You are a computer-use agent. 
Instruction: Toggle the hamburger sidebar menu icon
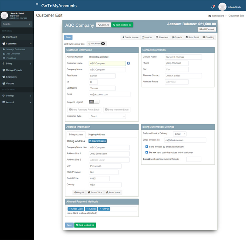tap(37, 4)
